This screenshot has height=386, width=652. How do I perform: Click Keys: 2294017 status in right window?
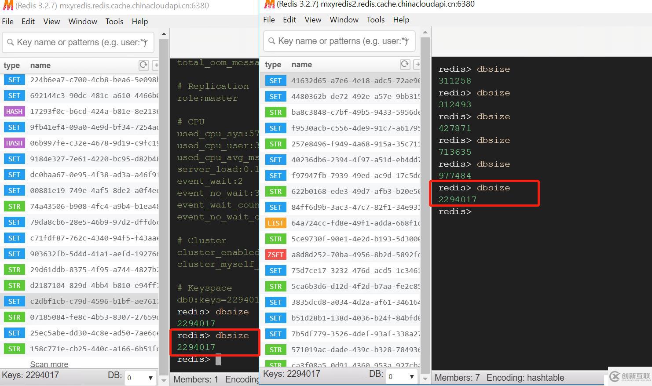click(x=292, y=374)
